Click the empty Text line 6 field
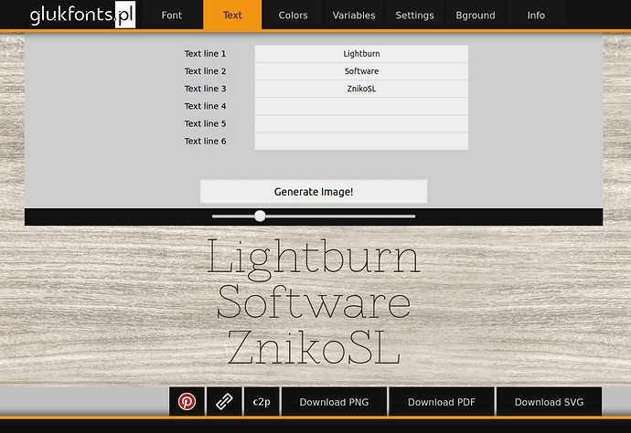Viewport: 631px width, 433px height. coord(361,141)
